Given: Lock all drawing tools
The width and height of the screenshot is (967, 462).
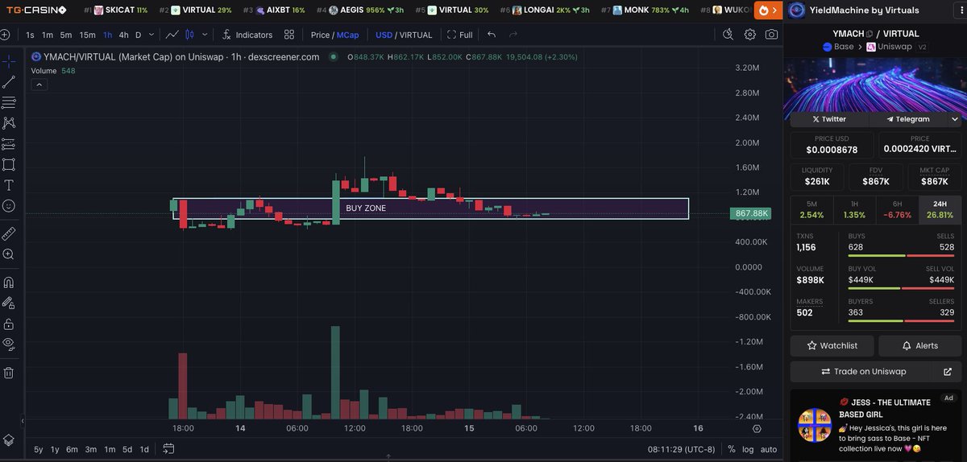Looking at the screenshot, I should pyautogui.click(x=9, y=324).
